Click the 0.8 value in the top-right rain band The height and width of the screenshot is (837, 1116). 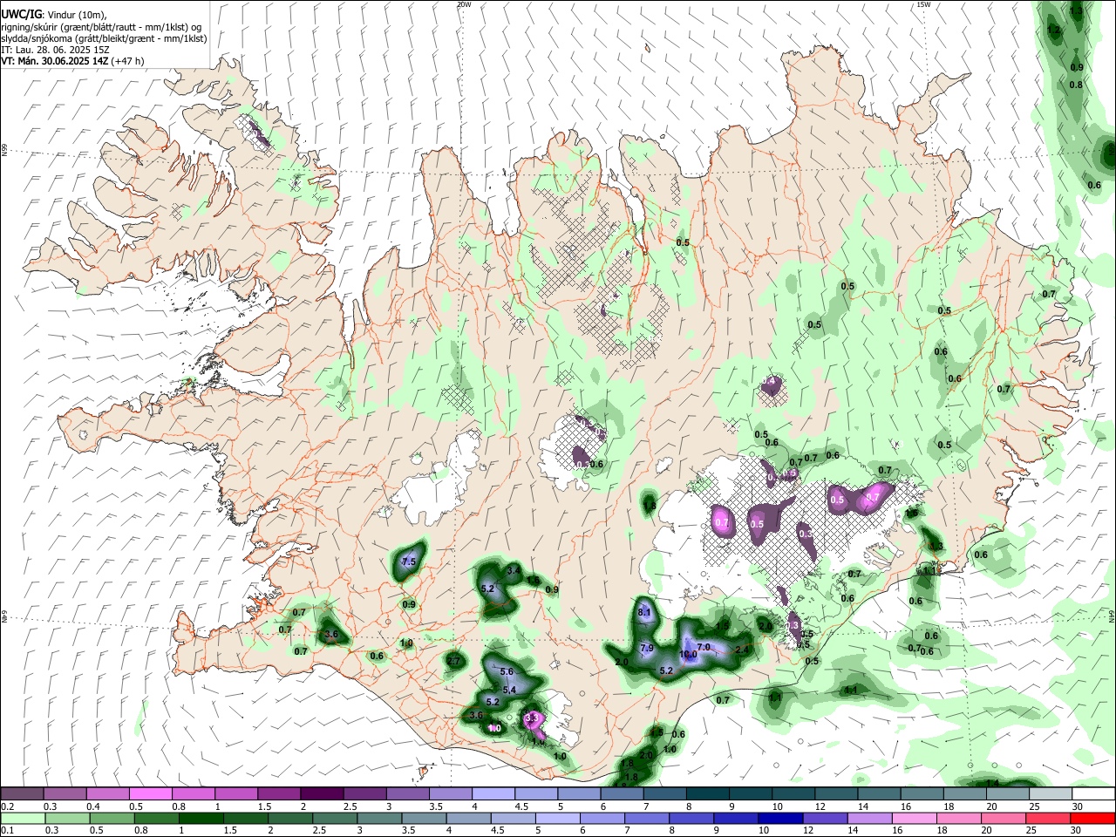1076,85
